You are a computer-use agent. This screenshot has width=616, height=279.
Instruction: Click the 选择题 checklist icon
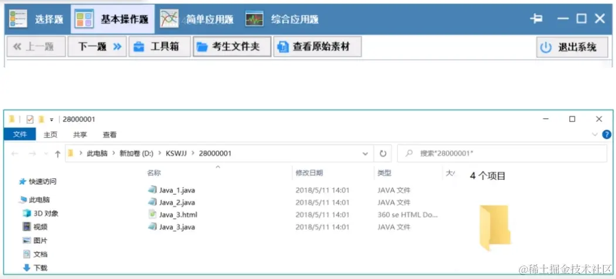[x=19, y=19]
